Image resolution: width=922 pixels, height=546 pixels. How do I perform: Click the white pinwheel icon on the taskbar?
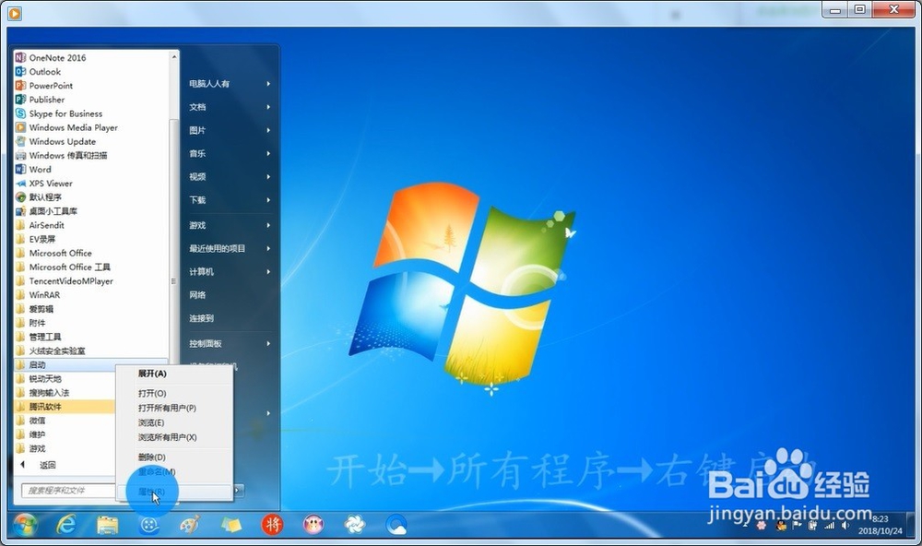[x=355, y=524]
